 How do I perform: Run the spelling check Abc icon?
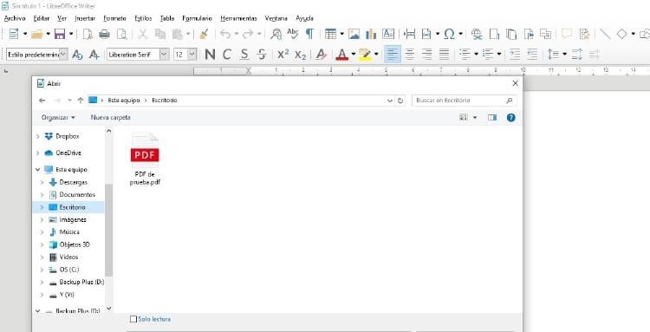click(293, 34)
